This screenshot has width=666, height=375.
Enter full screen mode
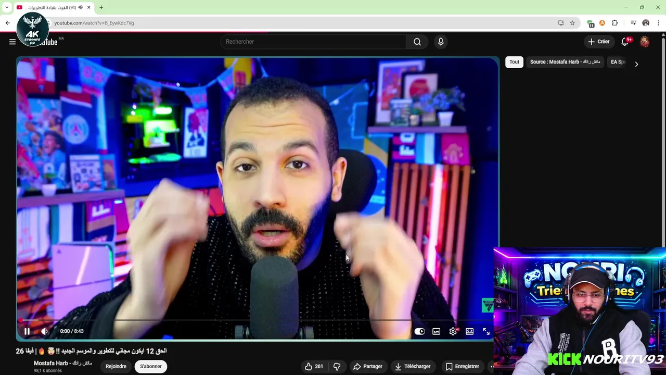point(486,331)
